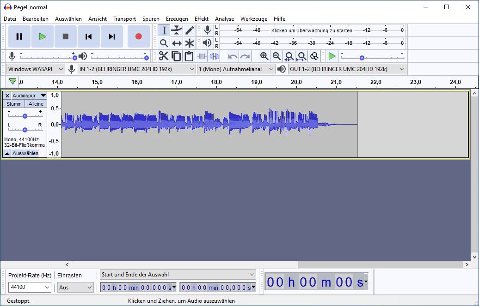Mute track with Stumm button
The height and width of the screenshot is (306, 479).
(14, 104)
